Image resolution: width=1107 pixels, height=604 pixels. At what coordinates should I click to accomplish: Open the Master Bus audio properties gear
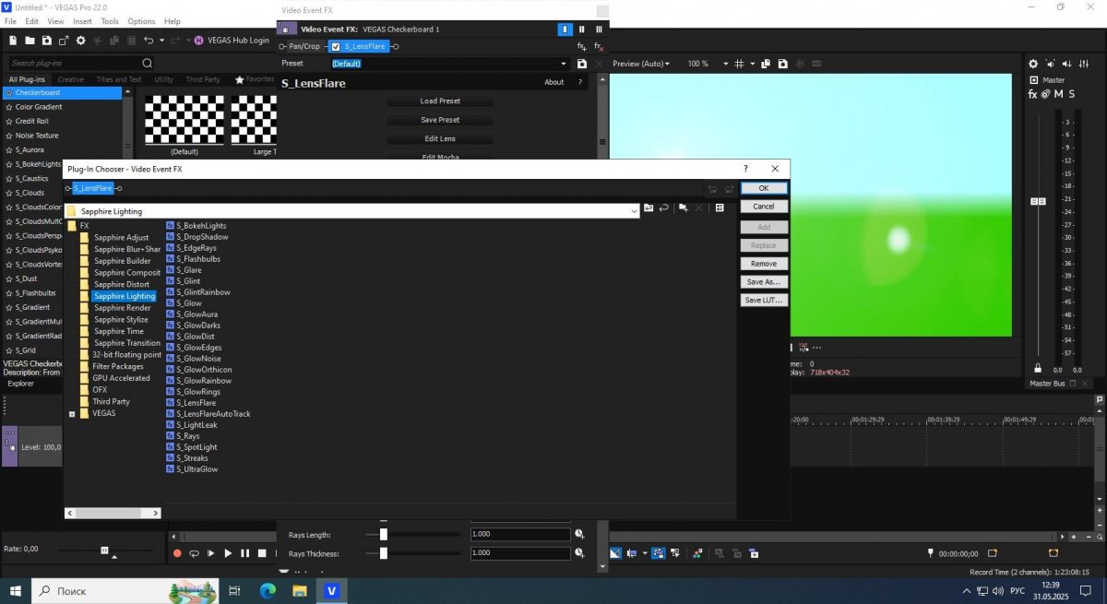click(x=1033, y=64)
